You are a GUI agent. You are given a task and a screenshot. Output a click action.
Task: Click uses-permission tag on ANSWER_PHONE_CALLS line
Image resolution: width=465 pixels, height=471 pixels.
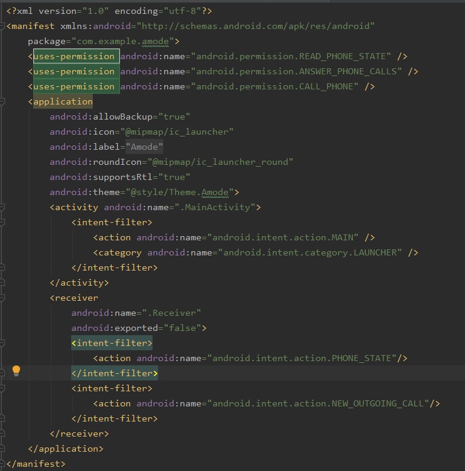(74, 71)
